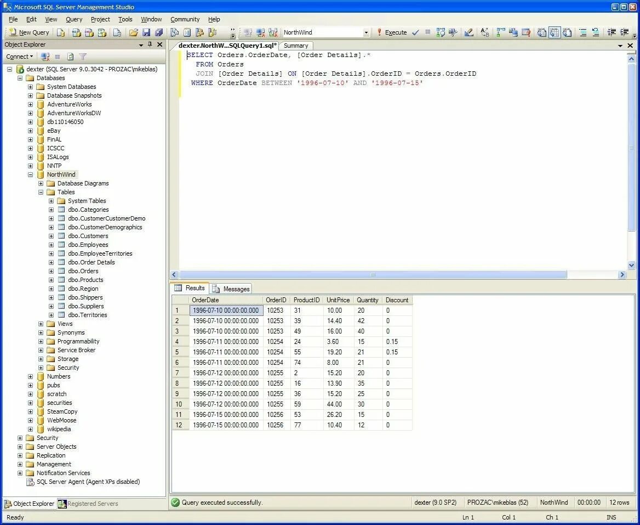Viewport: 640px width, 525px height.
Task: Open the available databases dropdown showing NorthWind
Action: click(x=366, y=32)
